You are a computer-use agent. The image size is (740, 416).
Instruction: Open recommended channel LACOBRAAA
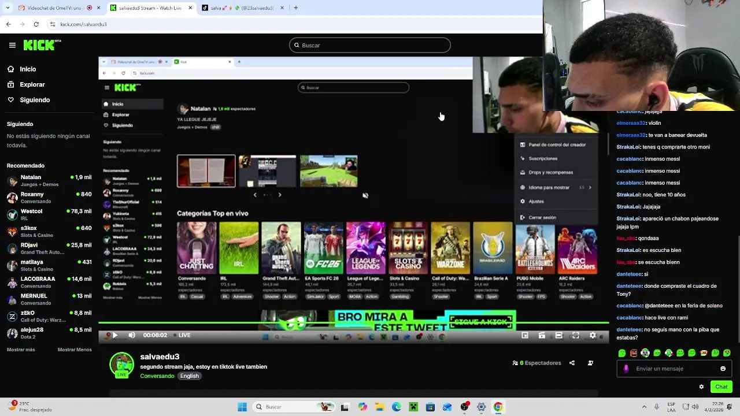pos(49,282)
